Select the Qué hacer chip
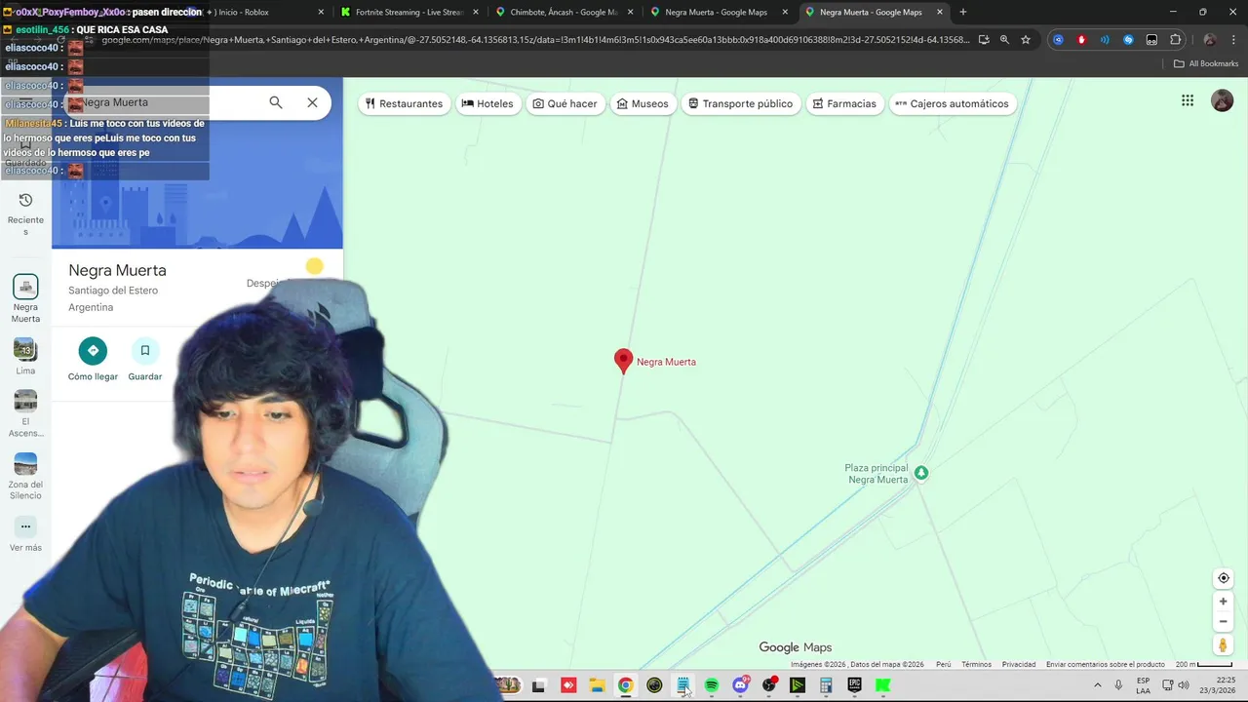This screenshot has height=702, width=1248. click(x=565, y=103)
